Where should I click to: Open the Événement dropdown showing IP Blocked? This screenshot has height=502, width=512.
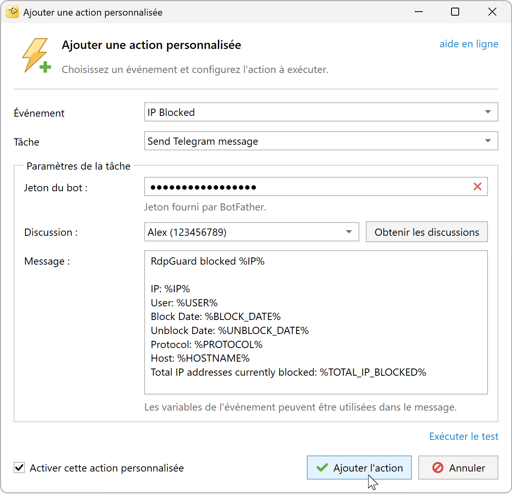tap(321, 112)
